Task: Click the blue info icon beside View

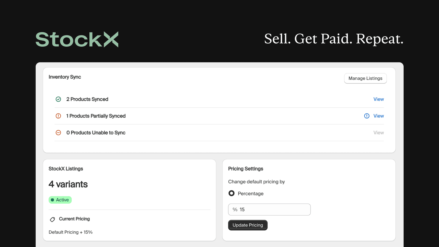Action: 367,116
